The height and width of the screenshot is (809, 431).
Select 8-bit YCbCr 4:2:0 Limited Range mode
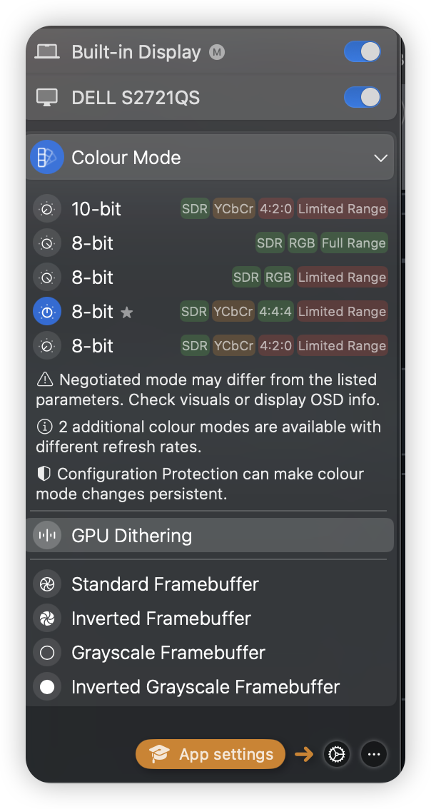211,346
